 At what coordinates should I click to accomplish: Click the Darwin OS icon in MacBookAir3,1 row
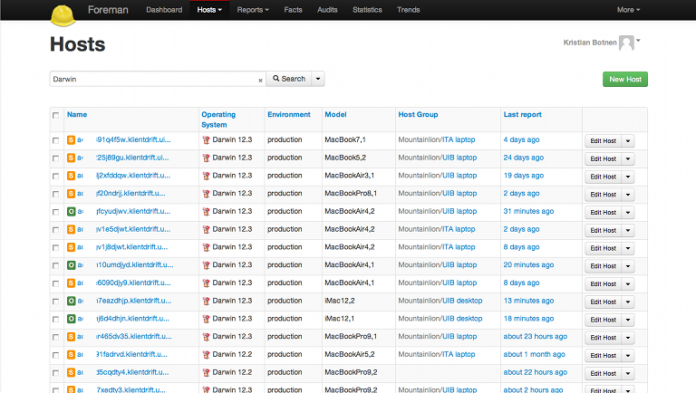(206, 176)
